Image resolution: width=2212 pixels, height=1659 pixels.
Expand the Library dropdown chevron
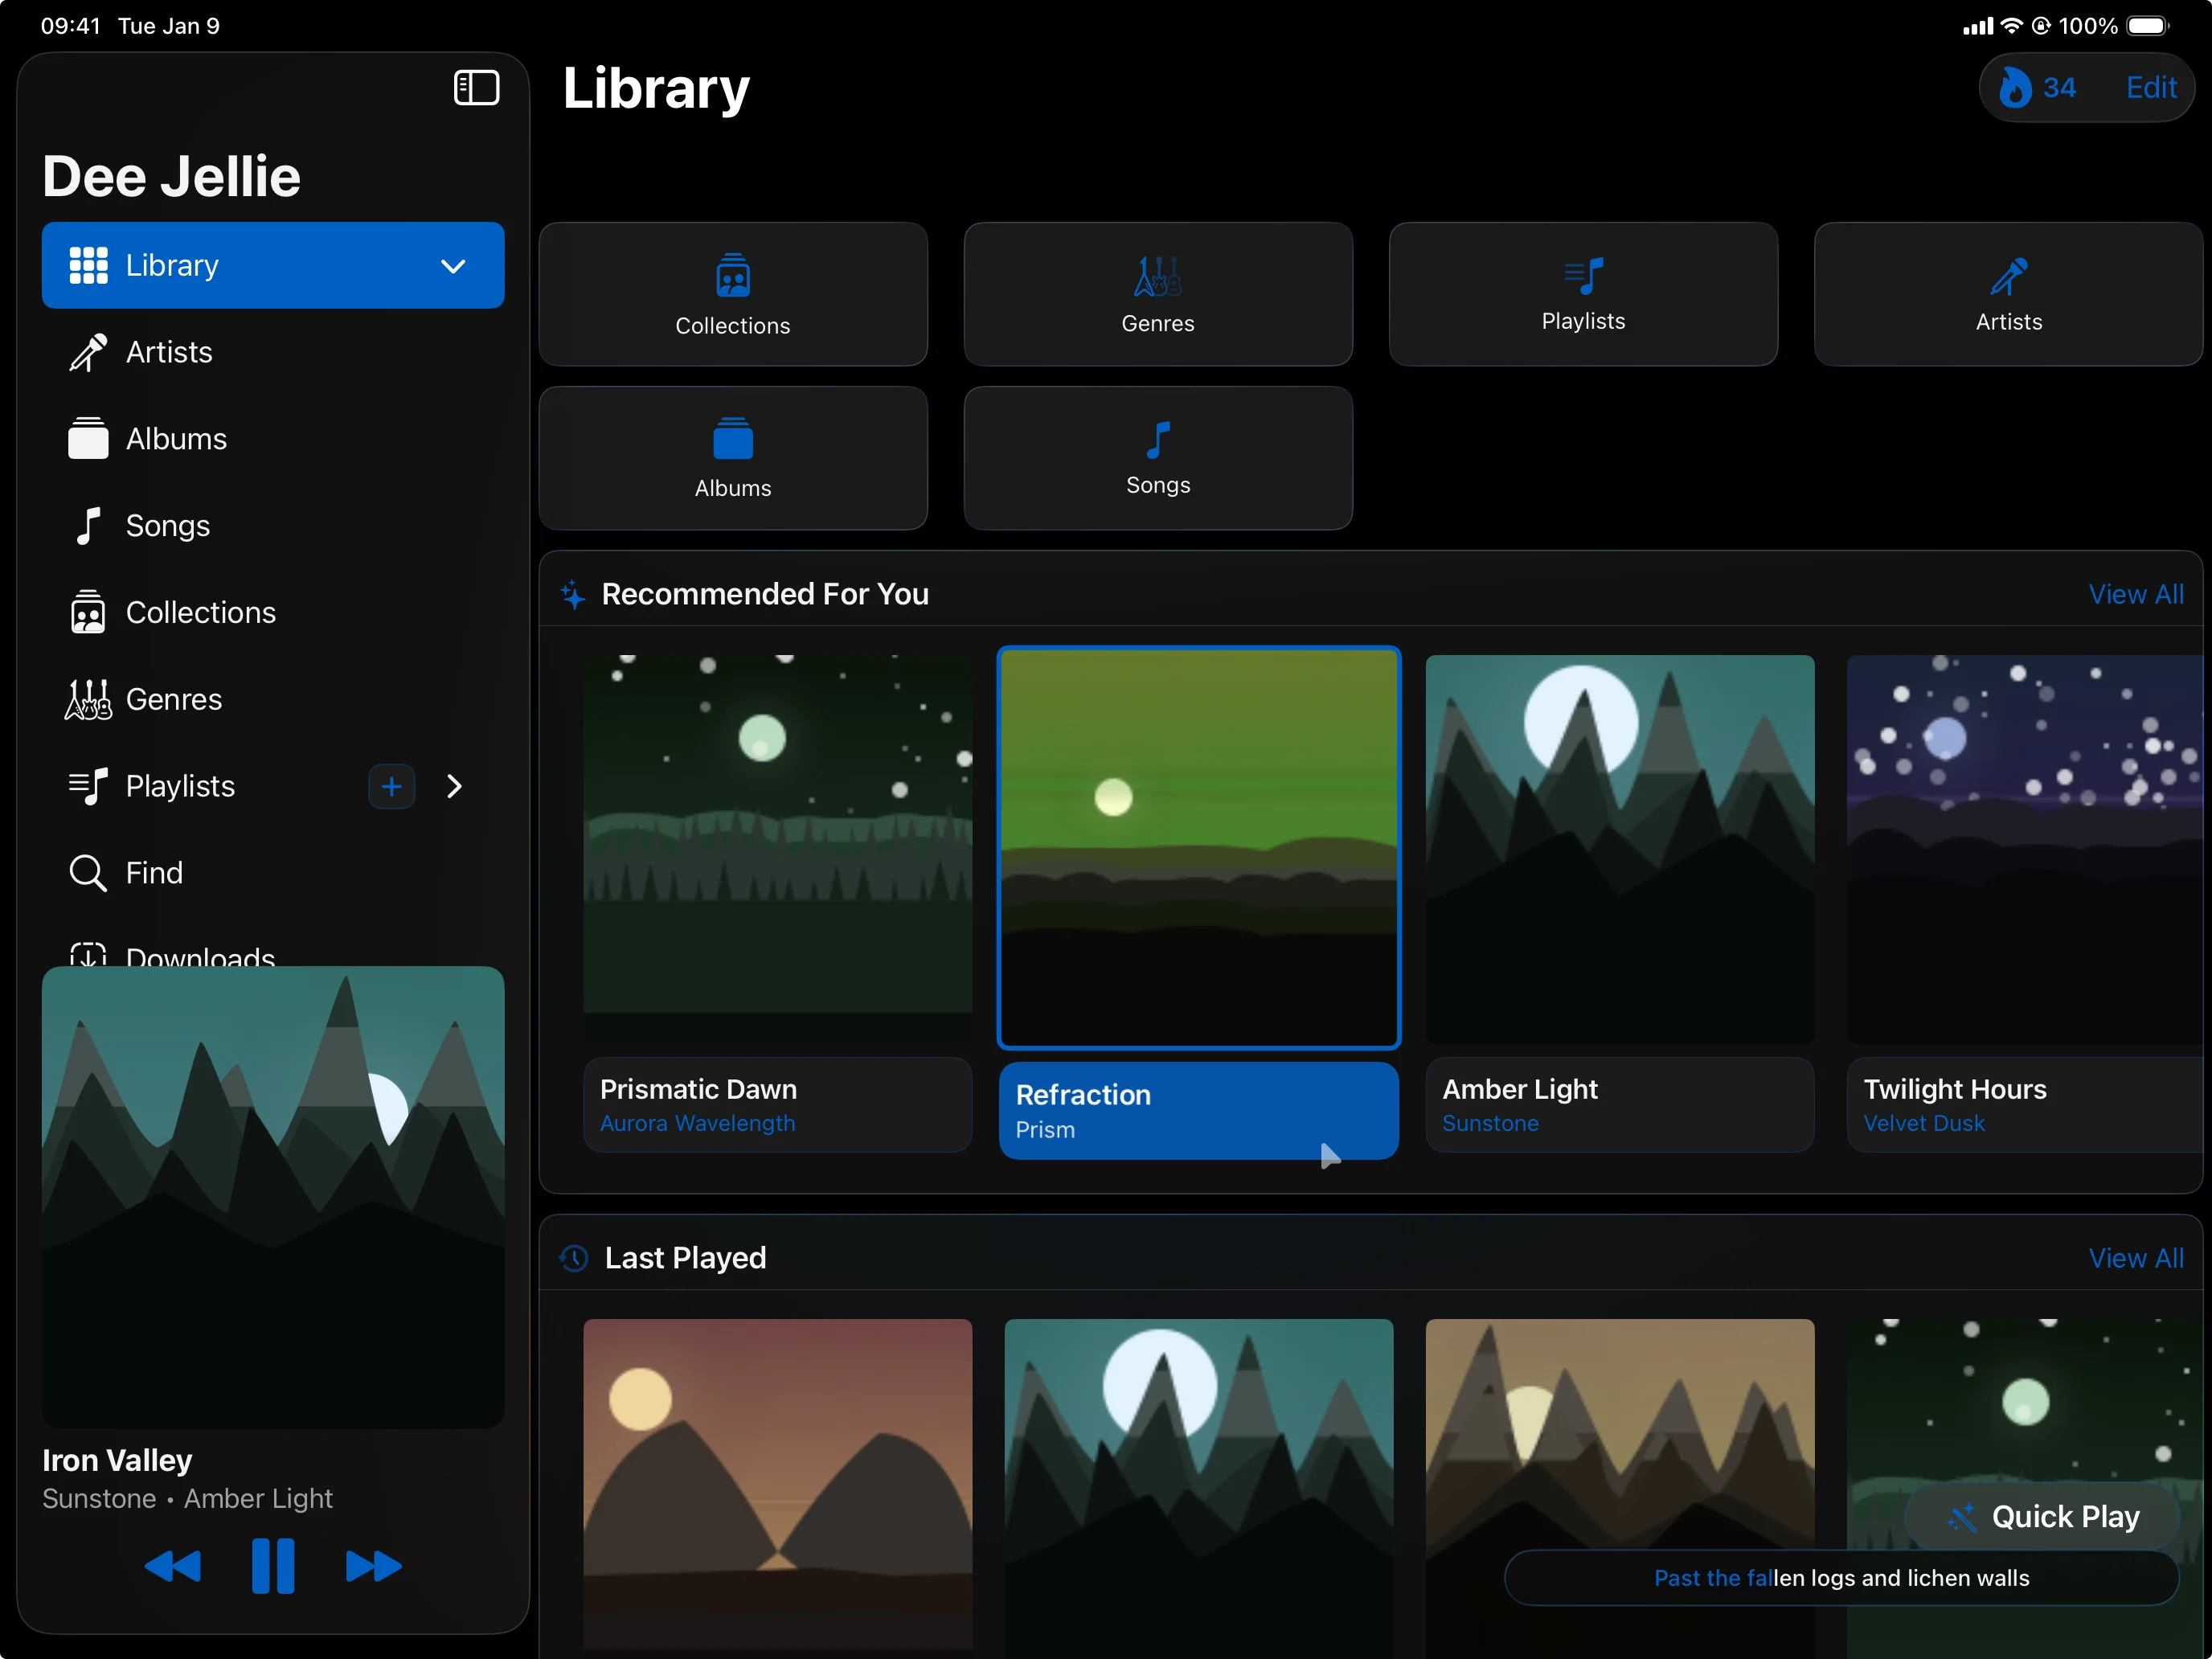pyautogui.click(x=452, y=266)
